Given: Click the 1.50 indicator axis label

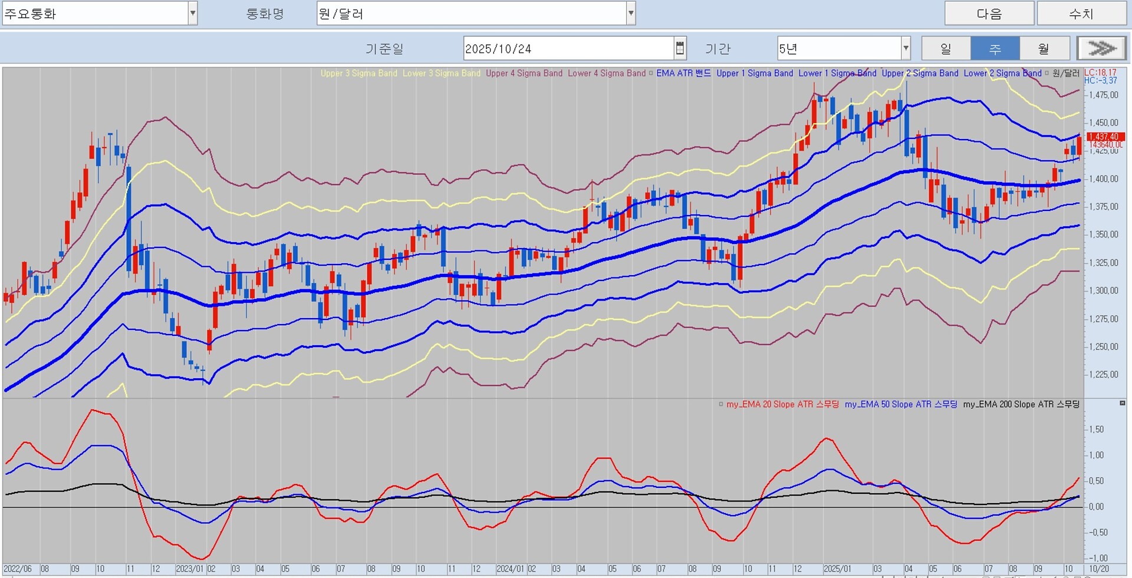Looking at the screenshot, I should (x=1096, y=430).
